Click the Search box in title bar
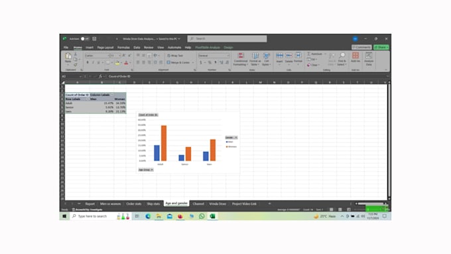Screen dimensions: 451x254 (227, 38)
